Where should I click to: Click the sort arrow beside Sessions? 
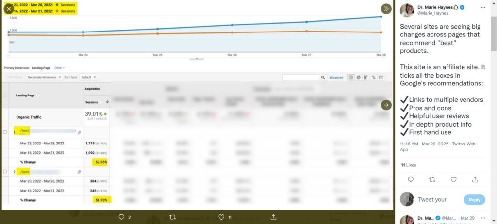[107, 102]
